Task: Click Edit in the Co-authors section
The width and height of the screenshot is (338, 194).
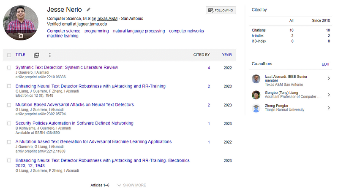Action: tap(325, 64)
